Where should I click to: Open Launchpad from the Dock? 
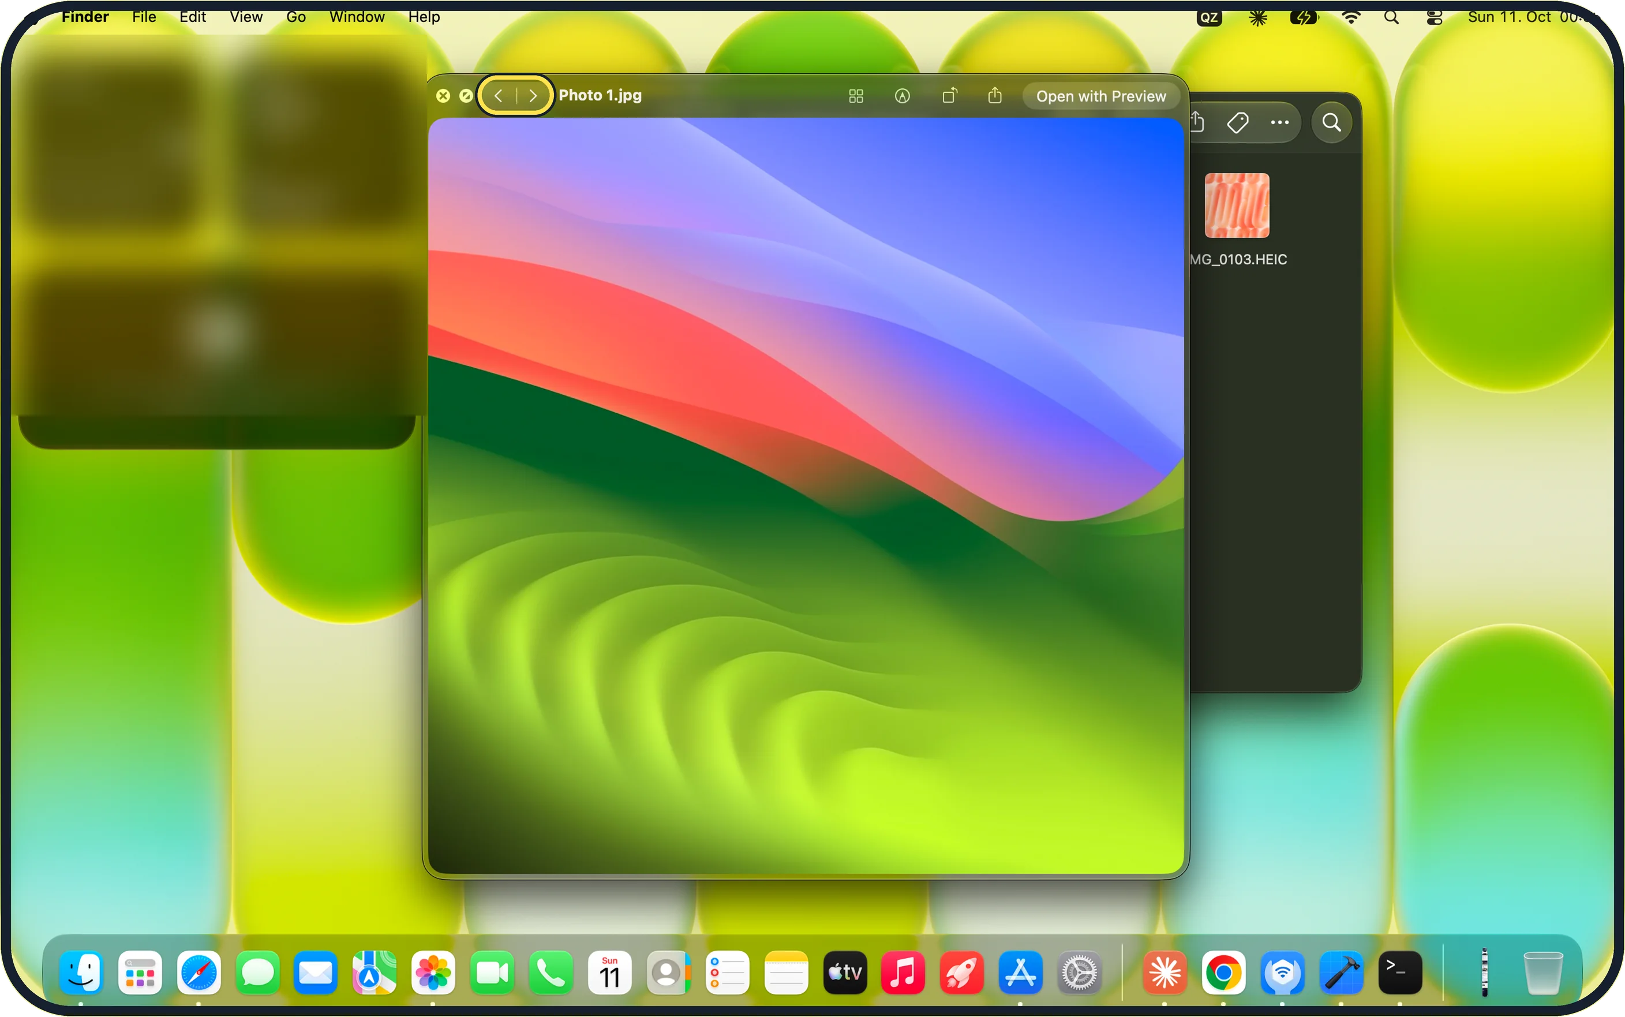tap(140, 973)
